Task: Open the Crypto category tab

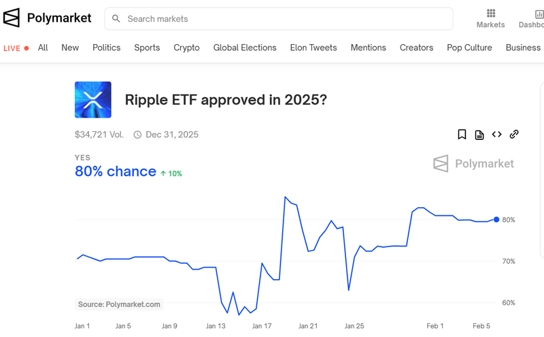Action: pyautogui.click(x=186, y=48)
